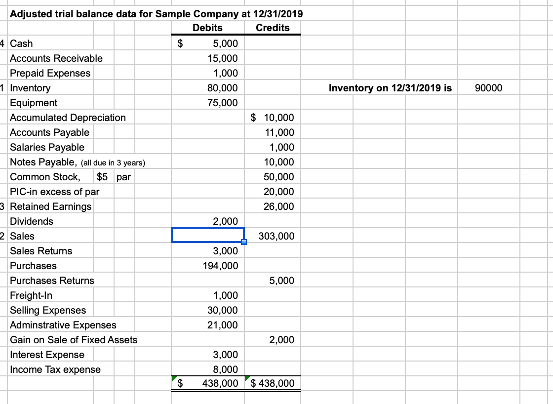The image size is (553, 404).
Task: Click the title Adjusted trial balance data cell
Action: click(x=156, y=14)
